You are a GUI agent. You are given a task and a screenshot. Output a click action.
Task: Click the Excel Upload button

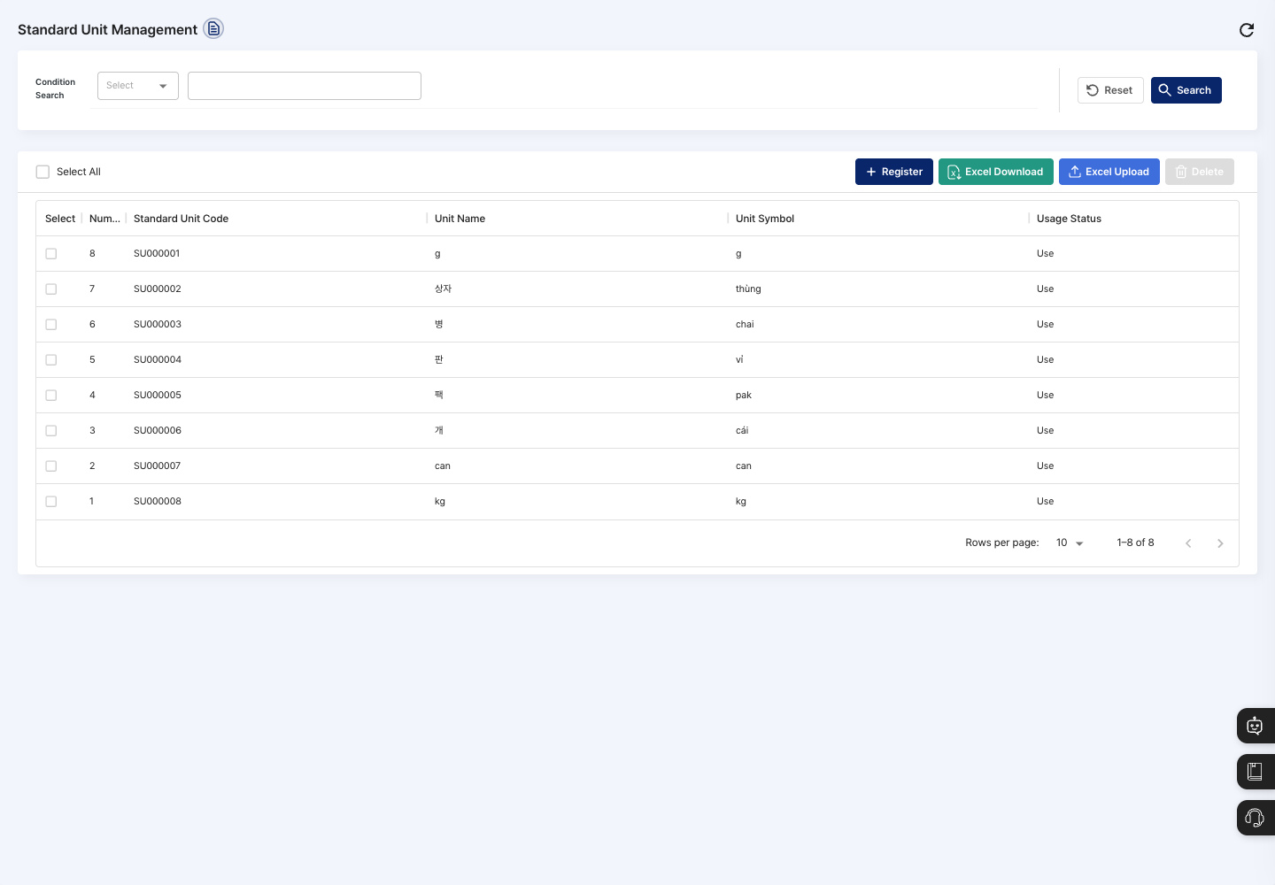(1109, 172)
